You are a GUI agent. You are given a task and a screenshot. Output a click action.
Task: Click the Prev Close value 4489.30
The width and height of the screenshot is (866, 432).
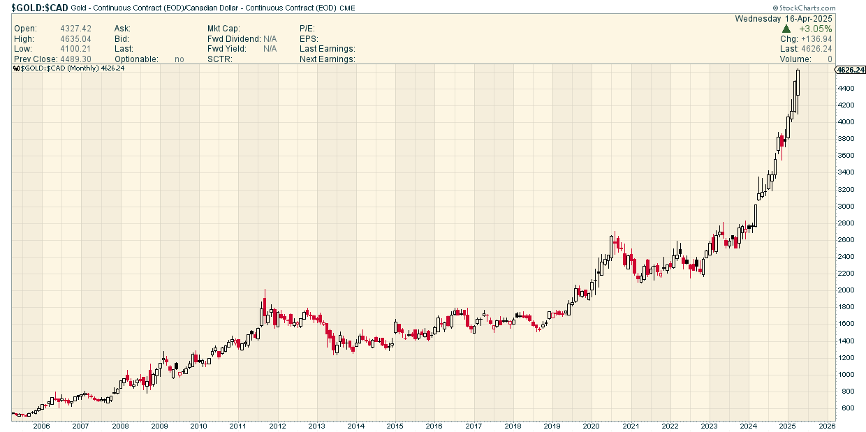pos(77,59)
